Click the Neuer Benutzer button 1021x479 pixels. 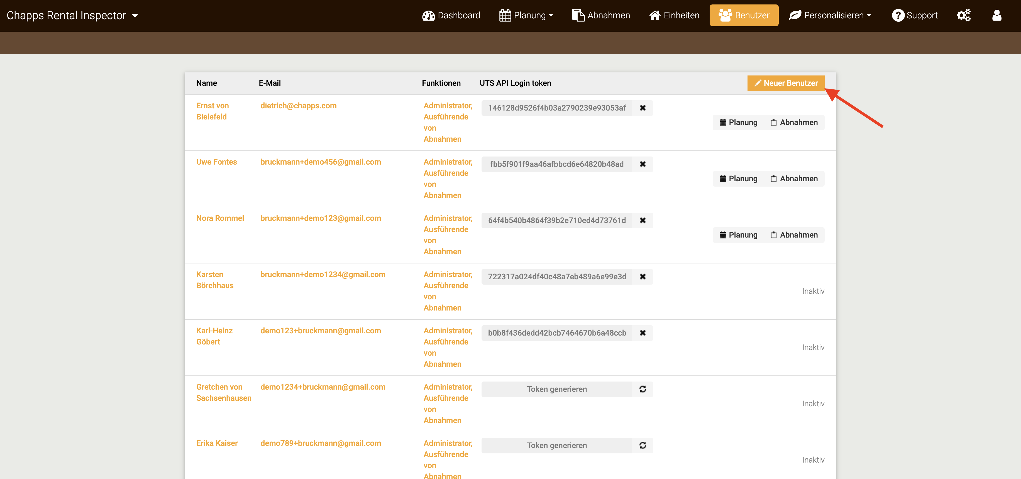pyautogui.click(x=786, y=83)
